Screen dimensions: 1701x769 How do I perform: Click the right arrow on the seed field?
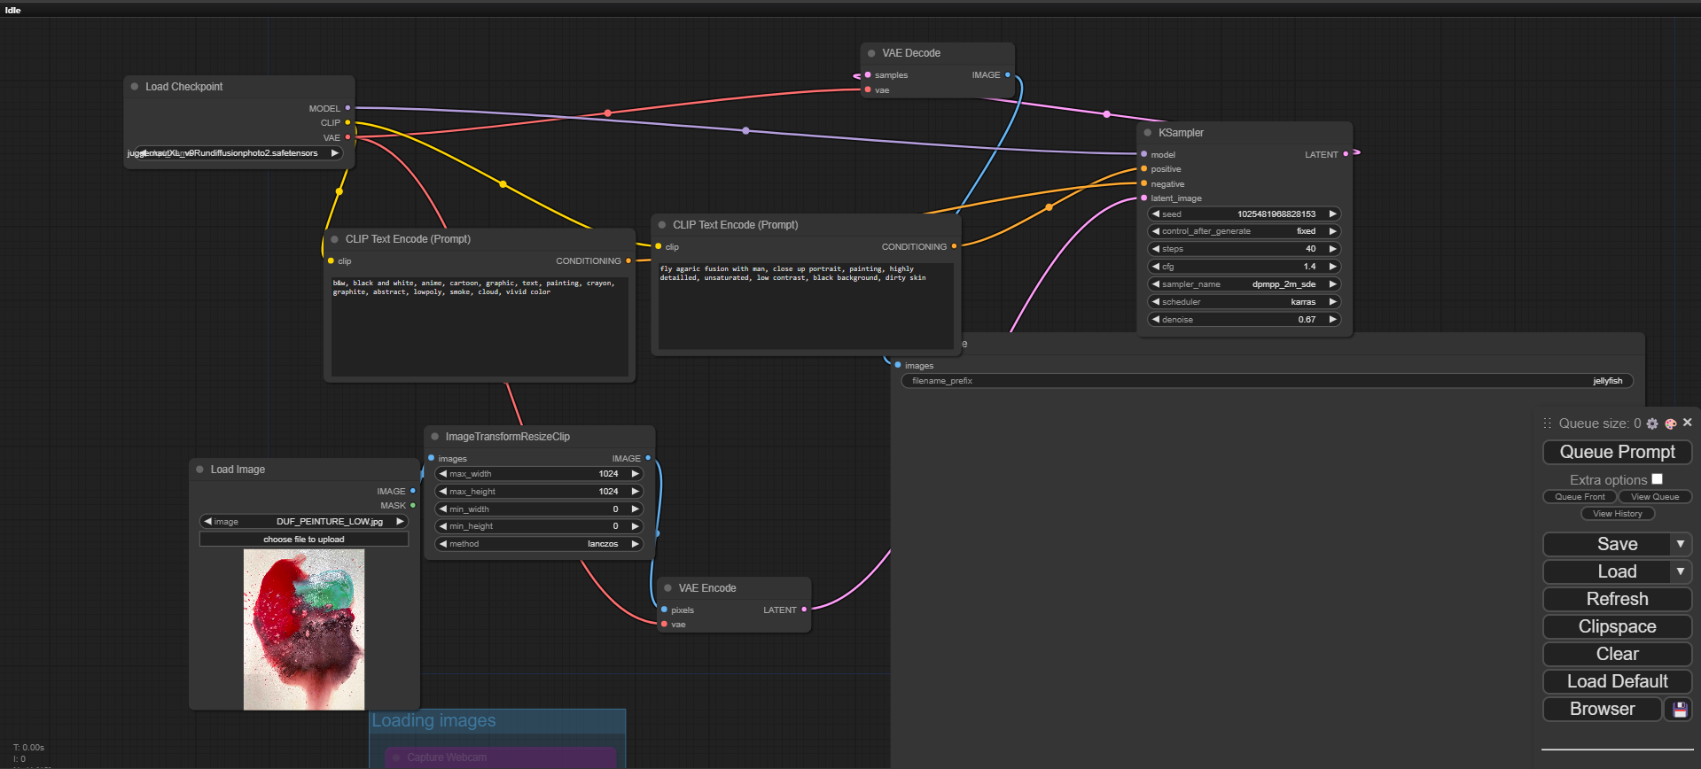pos(1332,214)
